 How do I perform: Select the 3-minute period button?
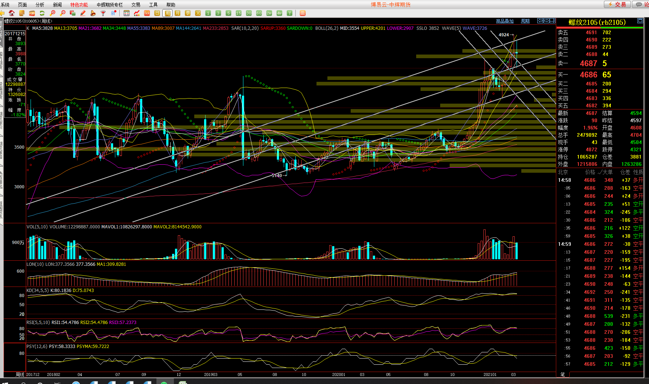[x=218, y=13]
